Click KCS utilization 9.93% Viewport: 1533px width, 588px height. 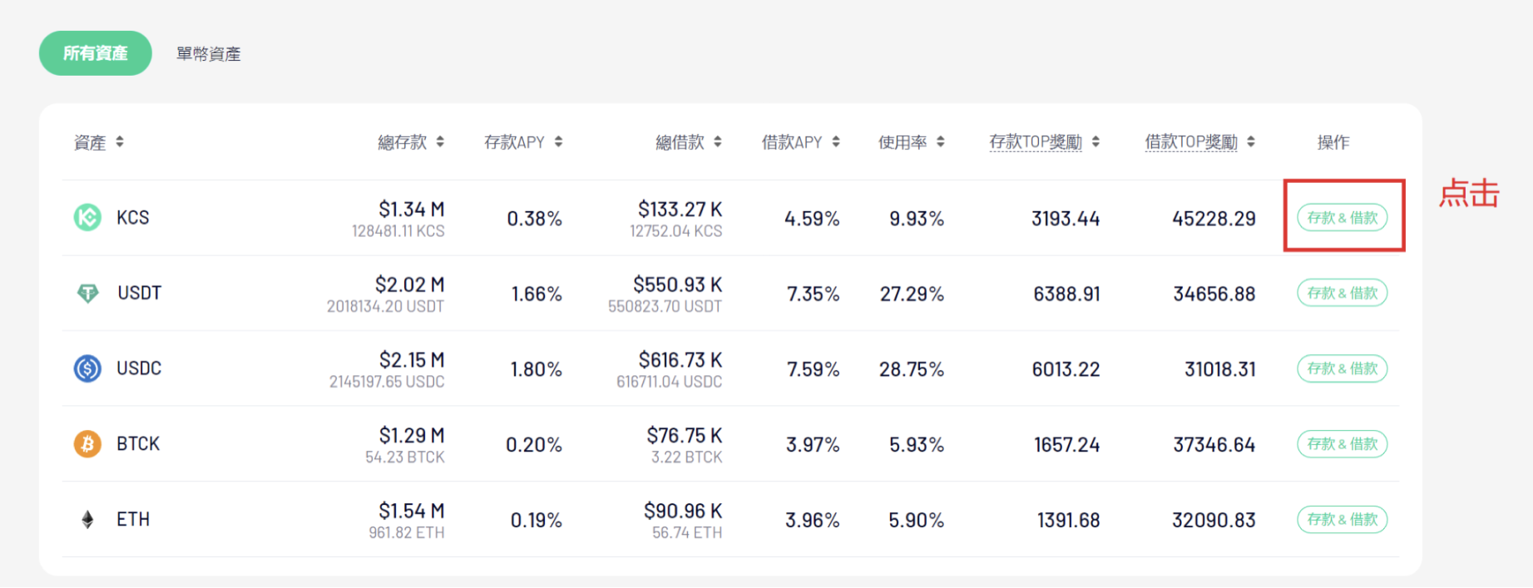pyautogui.click(x=917, y=219)
